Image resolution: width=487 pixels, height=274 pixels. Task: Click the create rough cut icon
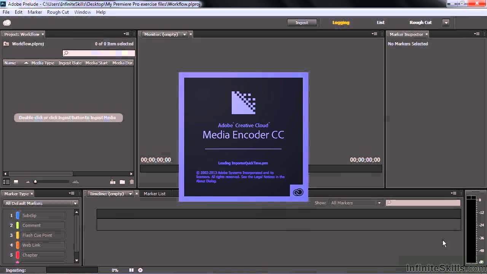113,182
